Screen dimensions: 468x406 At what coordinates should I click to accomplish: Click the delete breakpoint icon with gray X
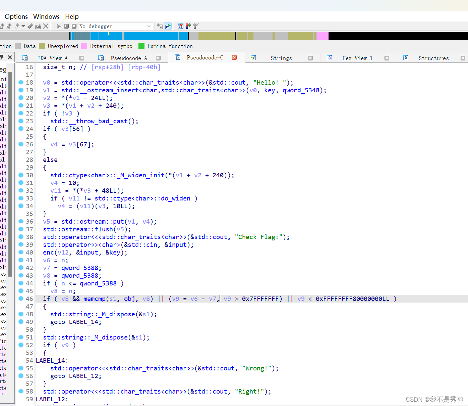tap(196, 26)
